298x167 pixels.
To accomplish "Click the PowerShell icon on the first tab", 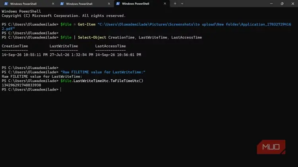I will tap(6, 4).
